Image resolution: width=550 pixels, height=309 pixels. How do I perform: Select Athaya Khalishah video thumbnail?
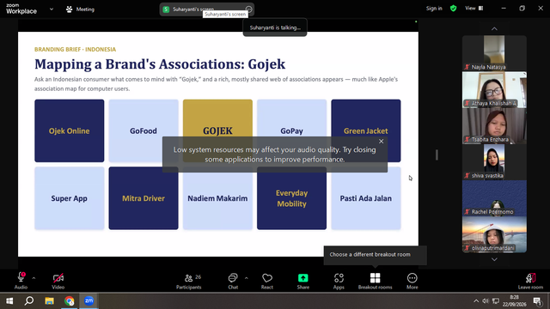click(x=494, y=89)
